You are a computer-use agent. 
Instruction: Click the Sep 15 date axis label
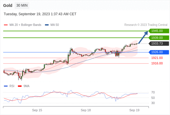[x=37, y=110]
